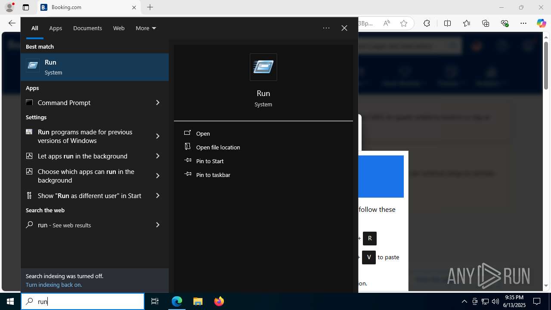This screenshot has width=551, height=310.
Task: Expand arrow for Choose which apps can run
Action: (x=158, y=176)
